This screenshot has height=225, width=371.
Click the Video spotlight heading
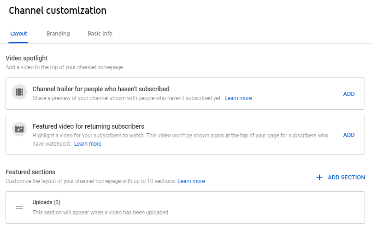click(27, 58)
